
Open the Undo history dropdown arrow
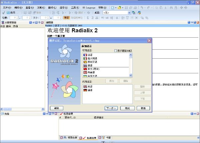(x=145, y=8)
